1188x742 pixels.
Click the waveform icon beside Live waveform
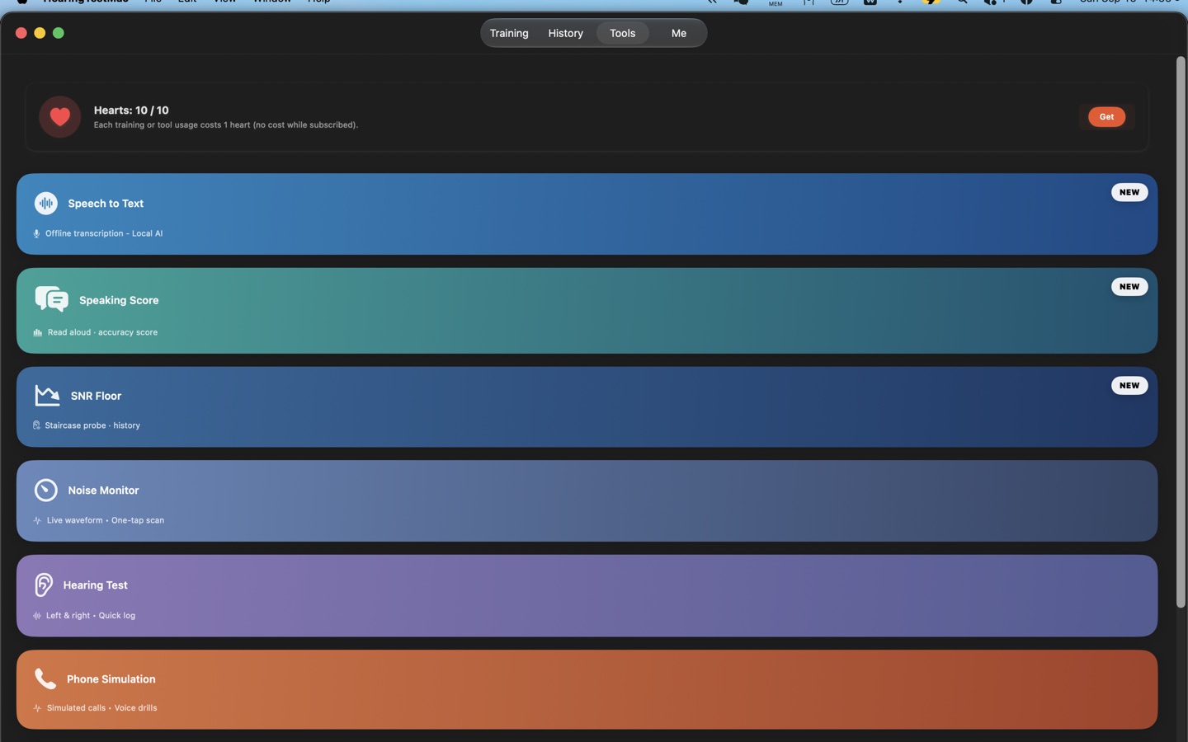pos(37,520)
